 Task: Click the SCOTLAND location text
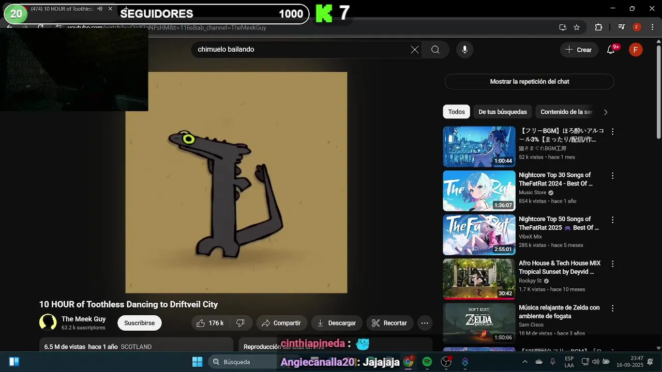point(136,347)
